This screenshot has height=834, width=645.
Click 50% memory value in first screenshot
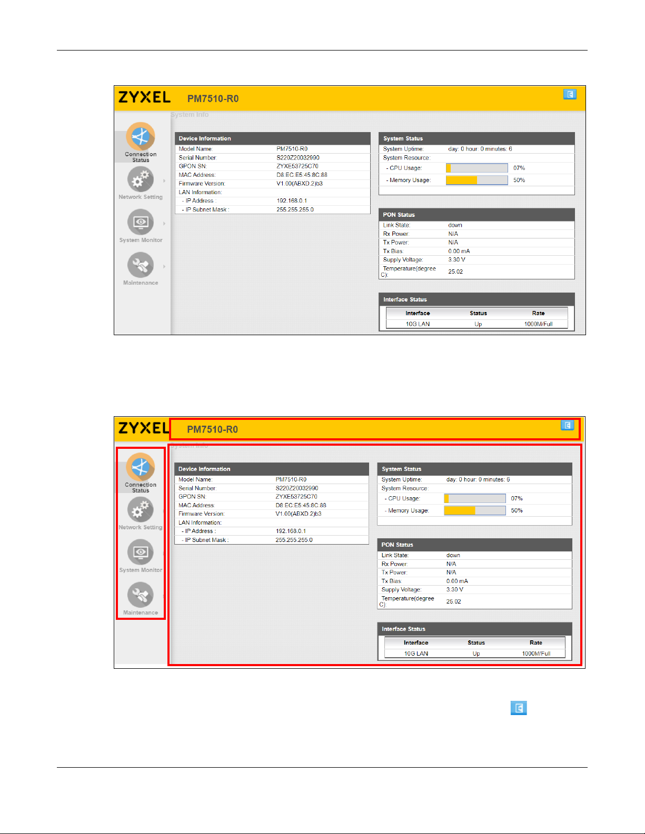519,180
